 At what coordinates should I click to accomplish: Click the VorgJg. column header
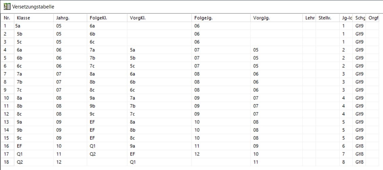click(x=277, y=18)
